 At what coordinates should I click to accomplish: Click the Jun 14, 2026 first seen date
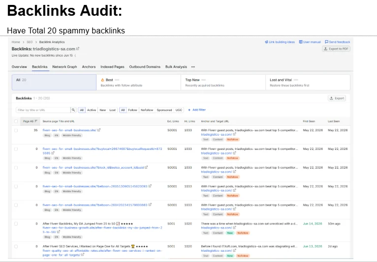pos(313,224)
